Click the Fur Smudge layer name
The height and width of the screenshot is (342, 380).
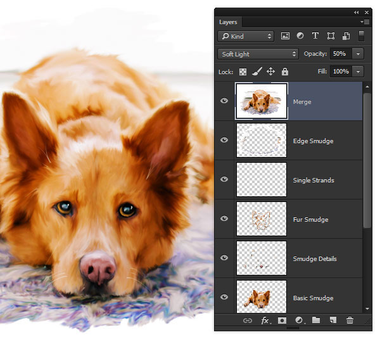point(311,220)
